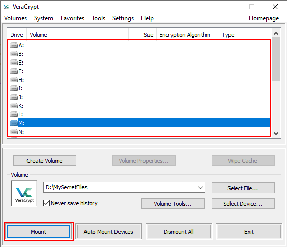287x247 pixels.
Task: Click the drive icon for A:
Action: (14, 45)
